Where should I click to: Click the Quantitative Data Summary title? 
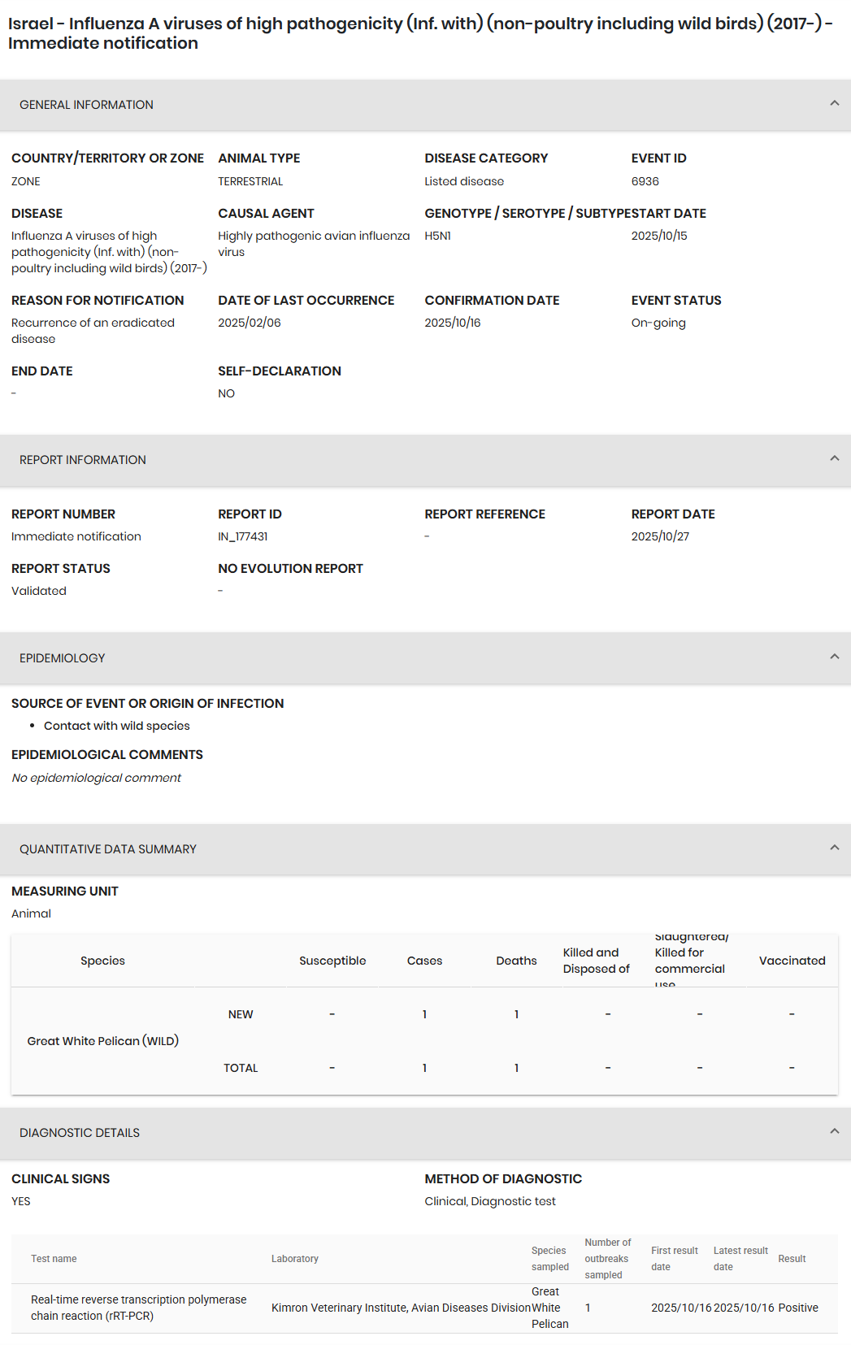pyautogui.click(x=108, y=849)
